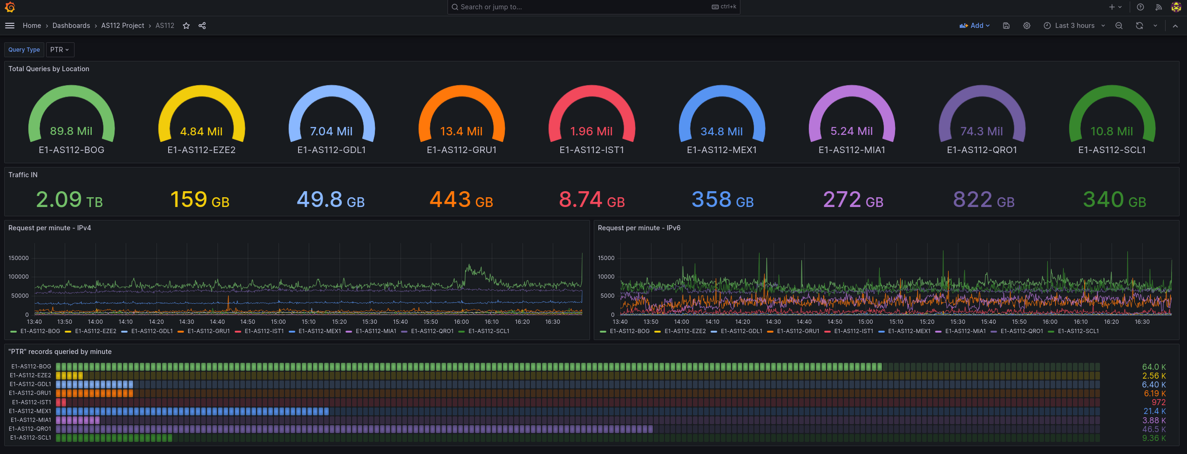Open the Query Type PTR dropdown
Viewport: 1187px width, 454px height.
(60, 50)
